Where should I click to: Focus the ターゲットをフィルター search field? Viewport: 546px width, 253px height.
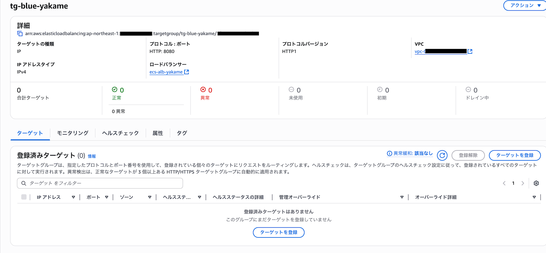(x=104, y=183)
